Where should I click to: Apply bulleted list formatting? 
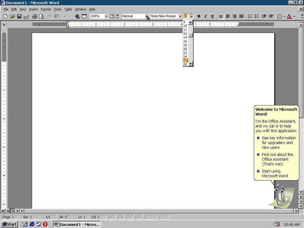(x=257, y=16)
